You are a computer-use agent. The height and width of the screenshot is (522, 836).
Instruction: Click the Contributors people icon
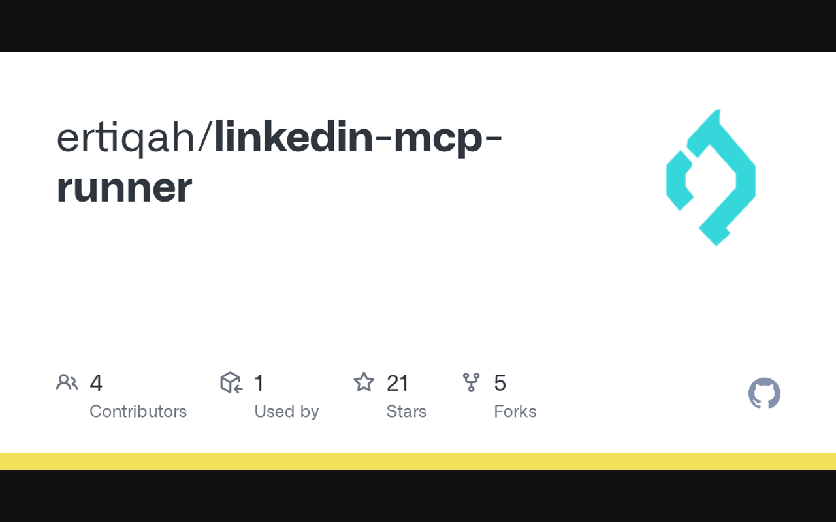pos(67,382)
